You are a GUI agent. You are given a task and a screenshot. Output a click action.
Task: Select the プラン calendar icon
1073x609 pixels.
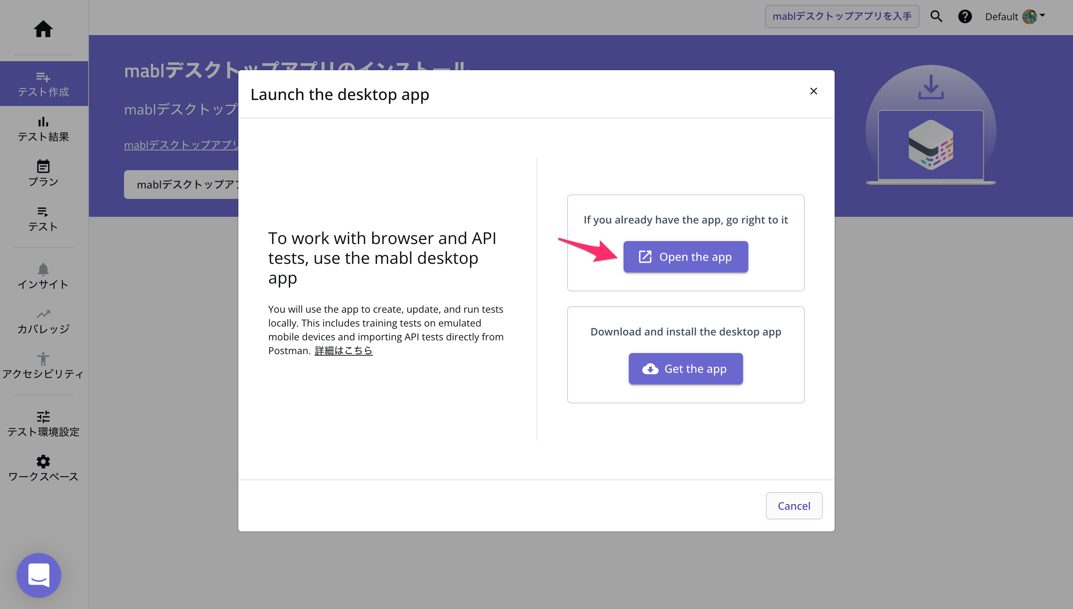43,166
